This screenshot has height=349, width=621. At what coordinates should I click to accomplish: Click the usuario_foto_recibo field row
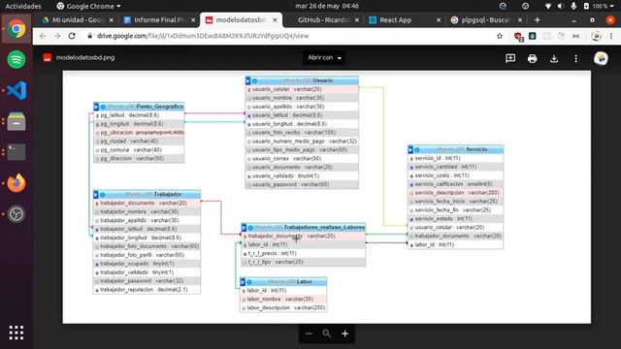[x=302, y=133]
